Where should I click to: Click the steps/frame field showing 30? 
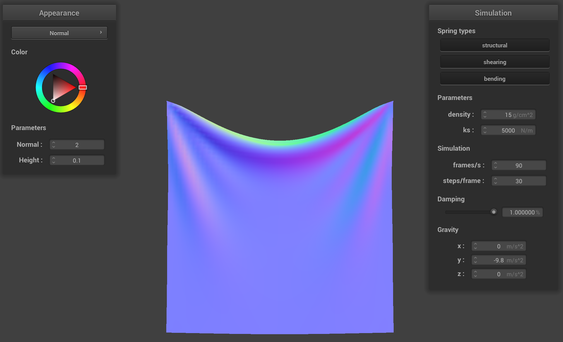point(519,181)
